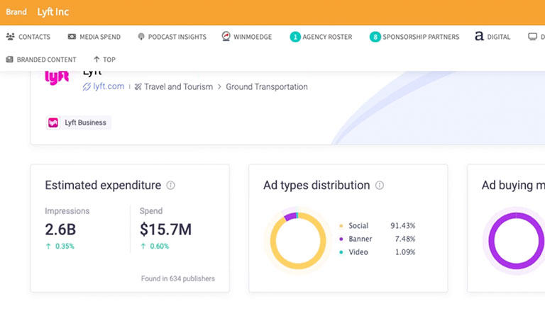545x311 pixels.
Task: Click the 7.48% Banner percentage
Action: pos(405,239)
